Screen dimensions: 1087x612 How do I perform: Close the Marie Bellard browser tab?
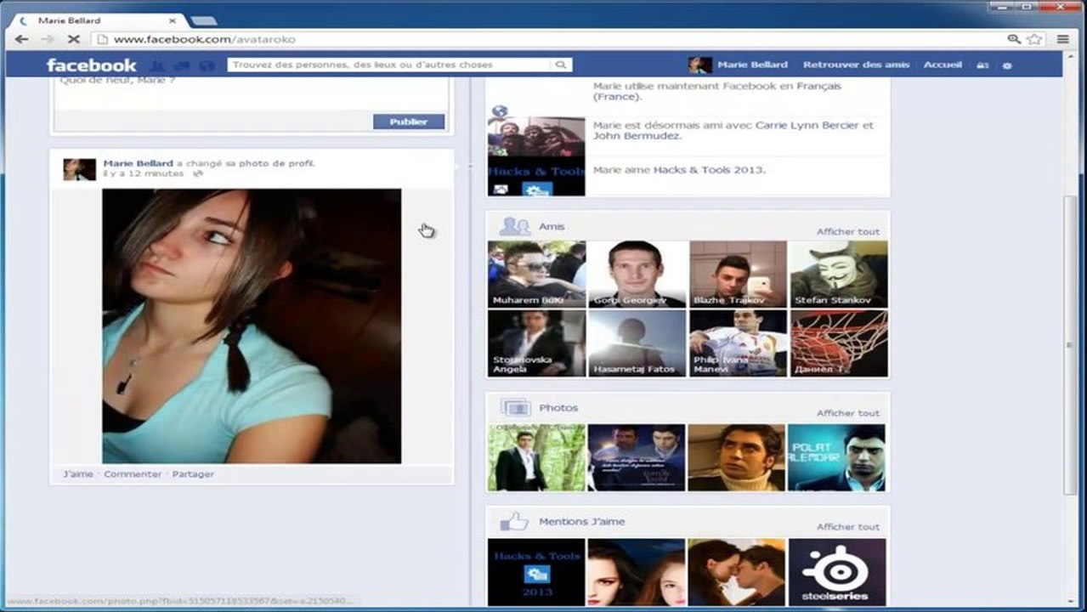pos(173,20)
